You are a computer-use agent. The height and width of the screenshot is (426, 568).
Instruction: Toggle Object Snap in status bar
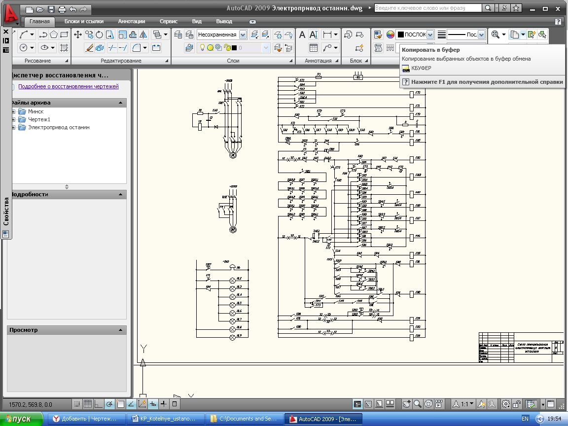pyautogui.click(x=120, y=404)
